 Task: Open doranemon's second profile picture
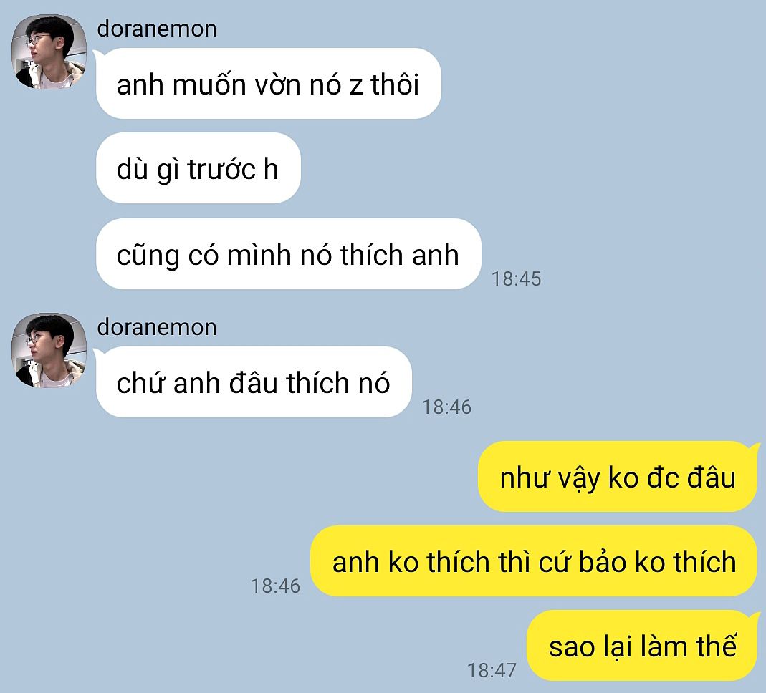tap(49, 350)
